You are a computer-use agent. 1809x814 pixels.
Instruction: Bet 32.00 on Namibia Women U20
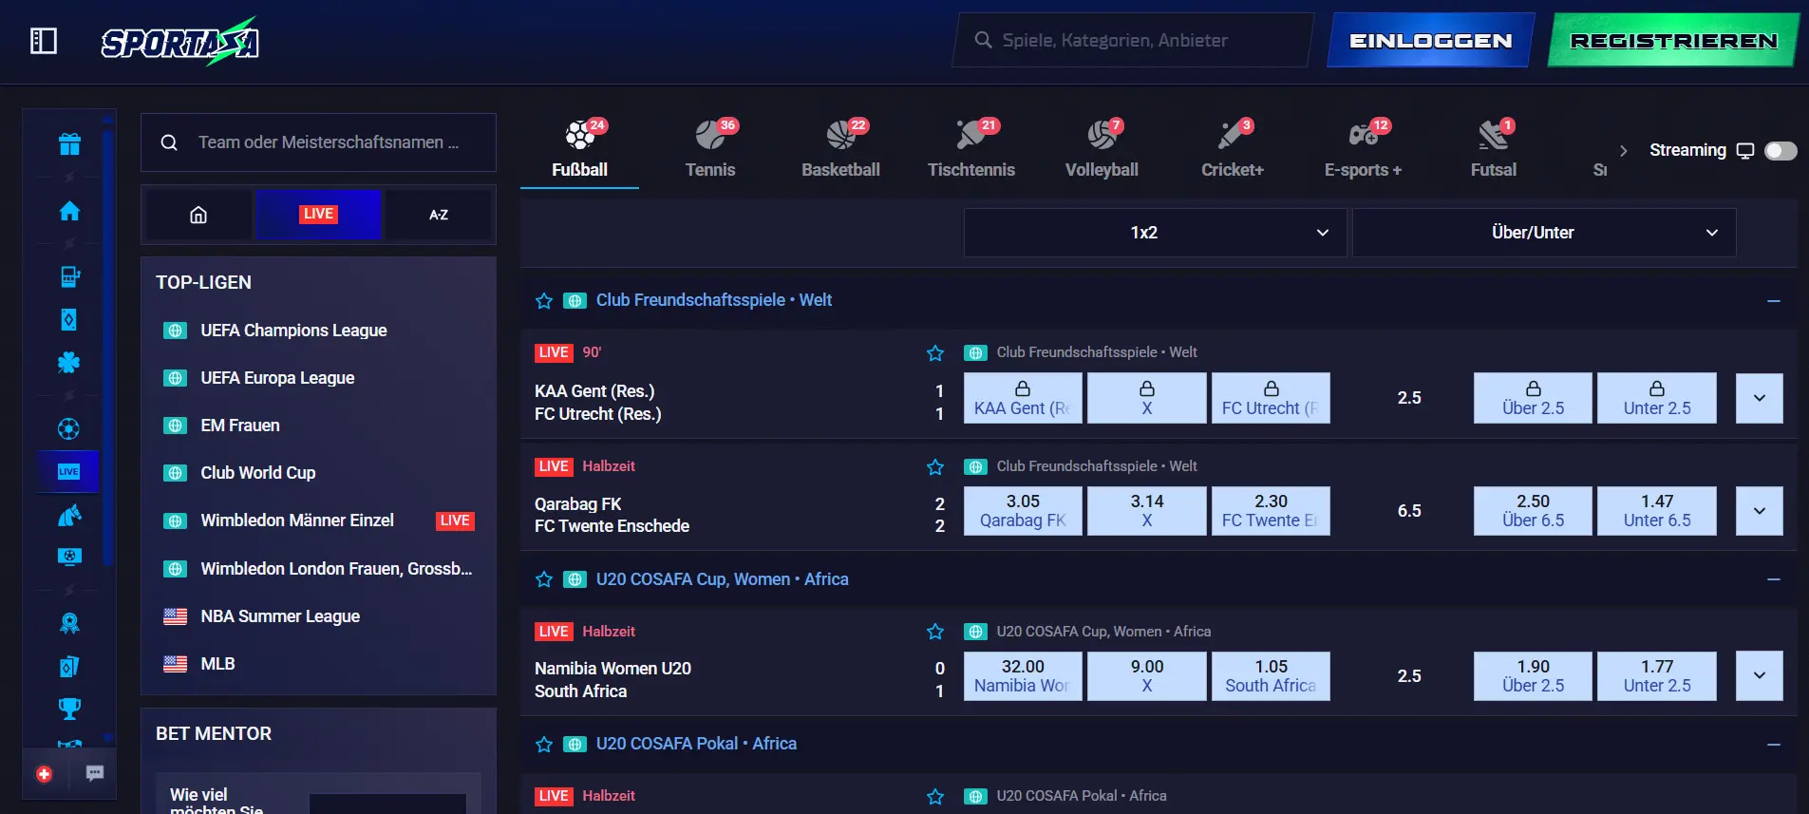(1023, 675)
